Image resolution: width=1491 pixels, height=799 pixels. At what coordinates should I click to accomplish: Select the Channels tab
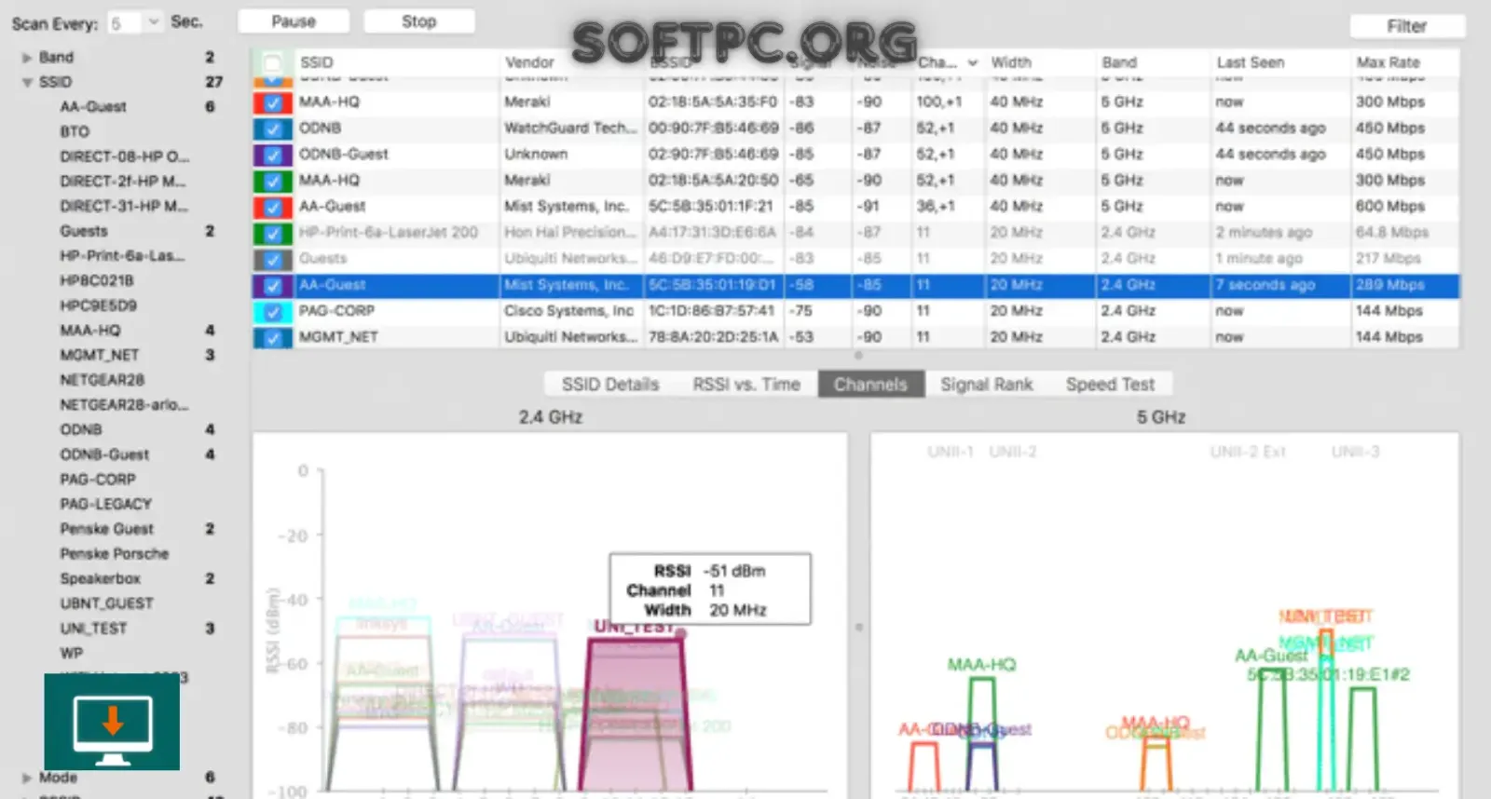coord(870,384)
